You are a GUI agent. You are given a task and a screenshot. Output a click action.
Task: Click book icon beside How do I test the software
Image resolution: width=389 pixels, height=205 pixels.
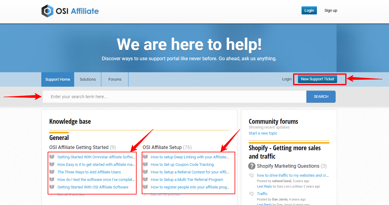[x=52, y=179]
